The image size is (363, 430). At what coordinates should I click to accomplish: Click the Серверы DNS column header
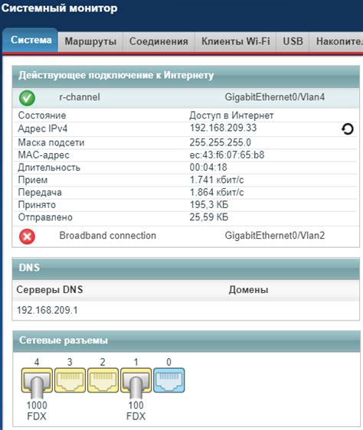(50, 290)
